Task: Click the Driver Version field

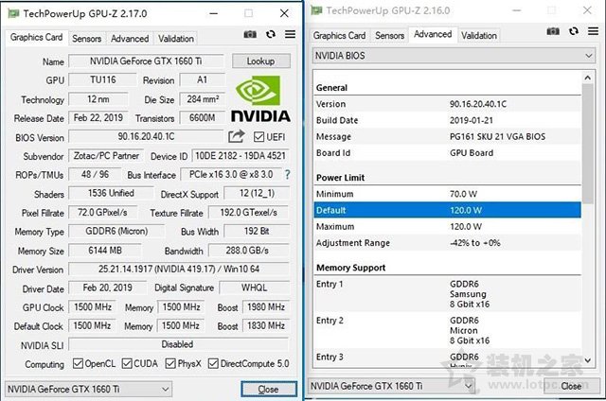Action: click(x=179, y=269)
